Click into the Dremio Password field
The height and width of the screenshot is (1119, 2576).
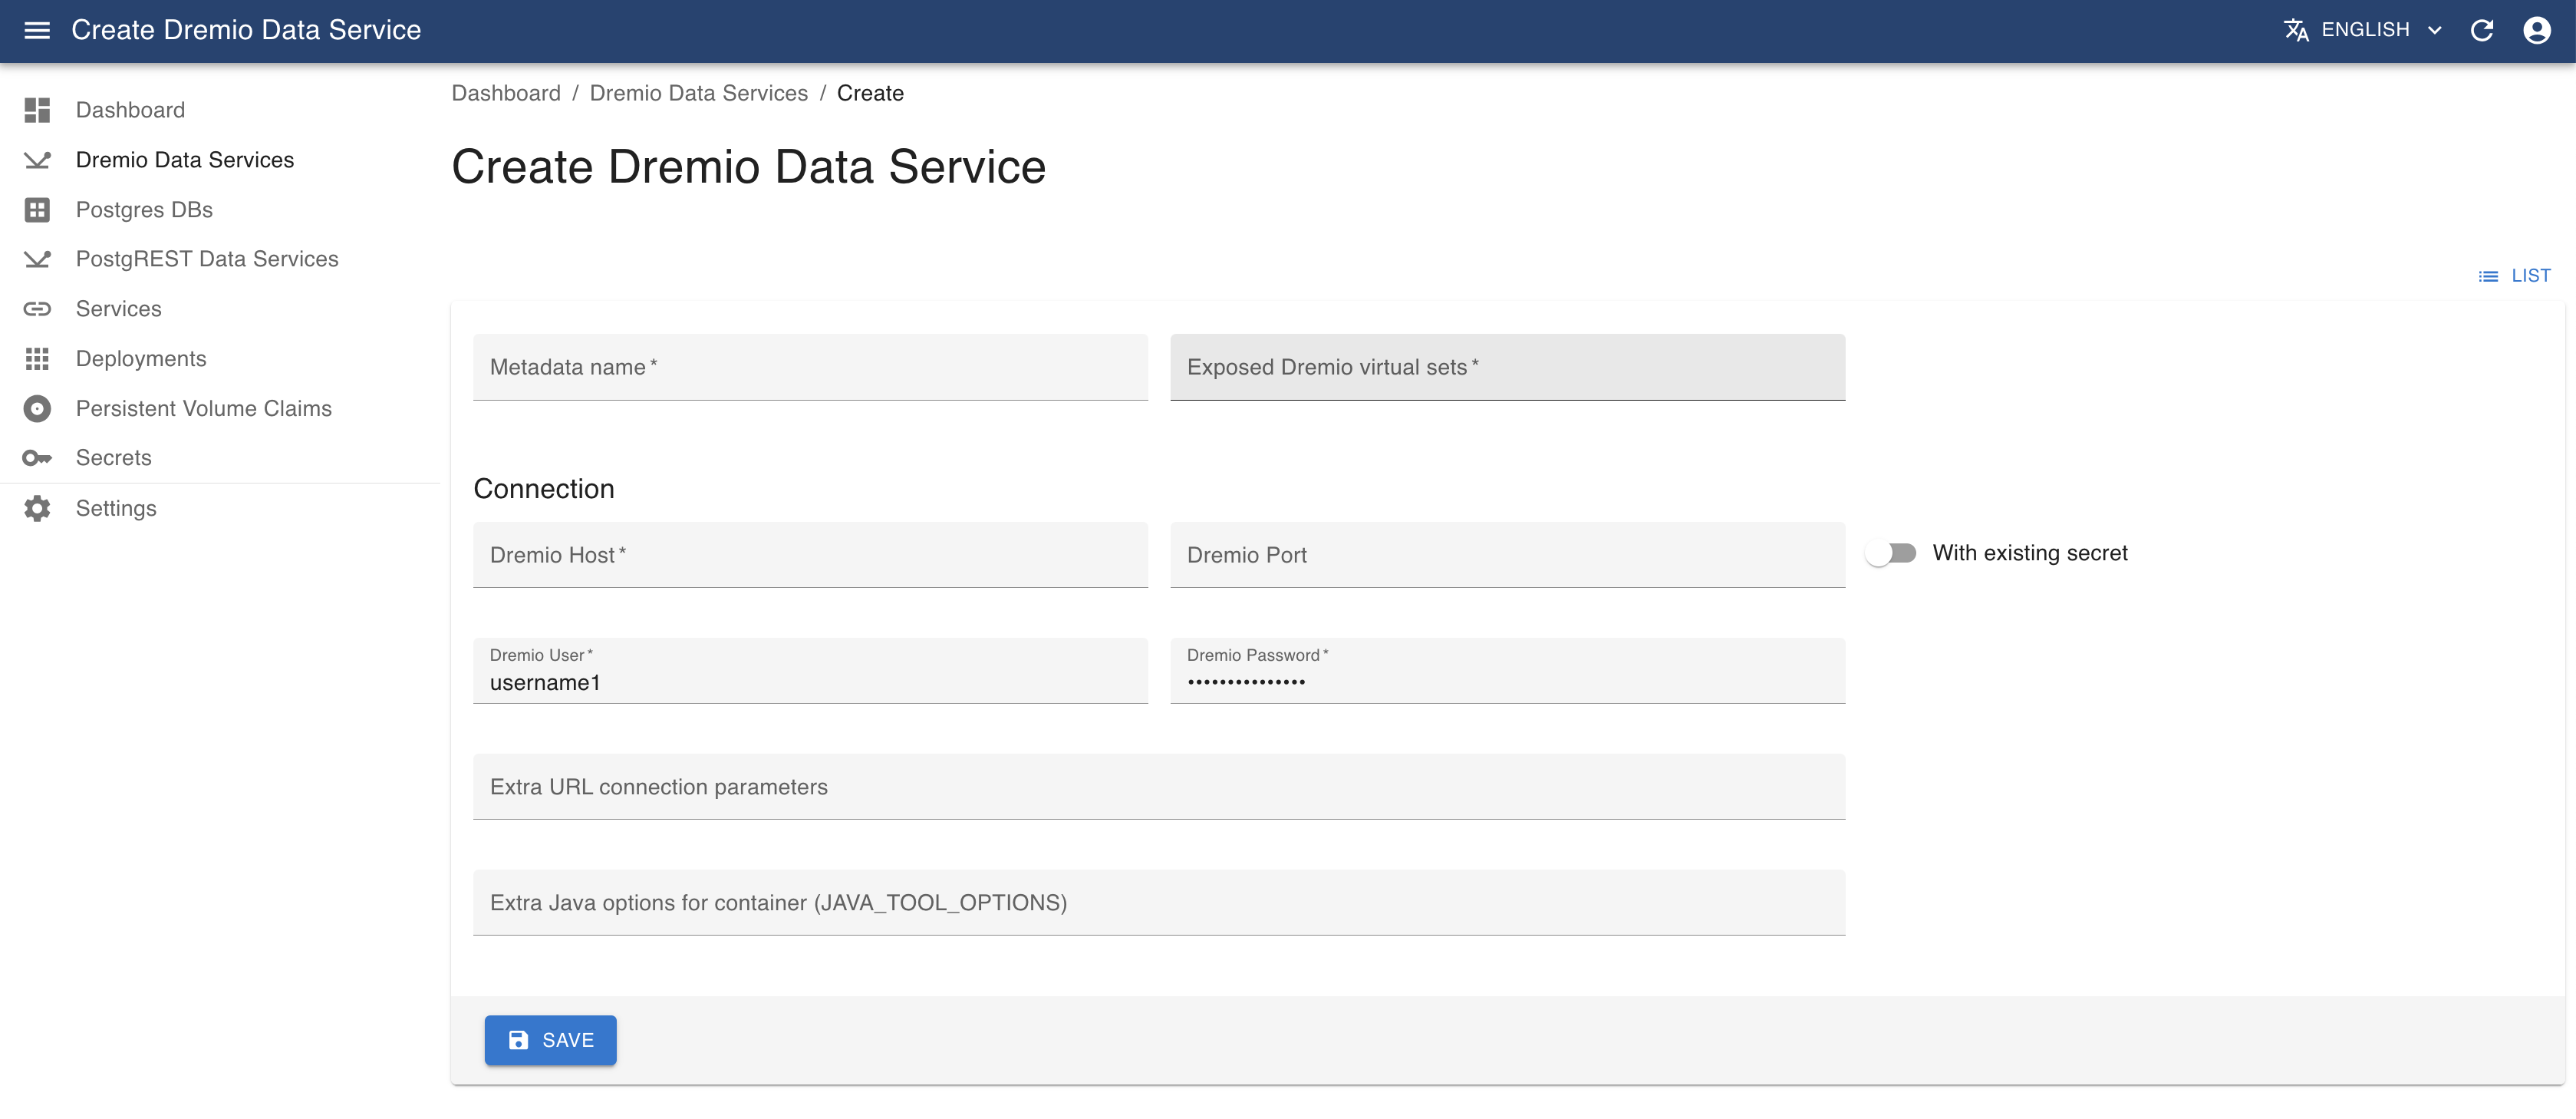pos(1507,671)
